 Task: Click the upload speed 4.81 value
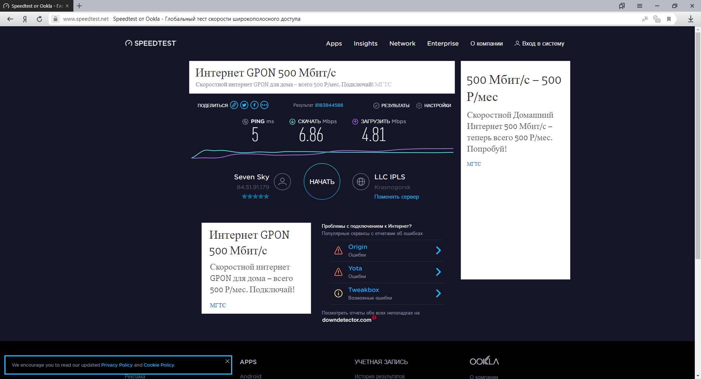point(374,134)
